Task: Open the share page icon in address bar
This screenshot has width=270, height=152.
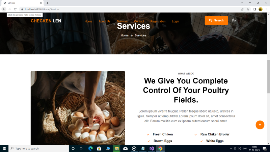Action: (242, 9)
